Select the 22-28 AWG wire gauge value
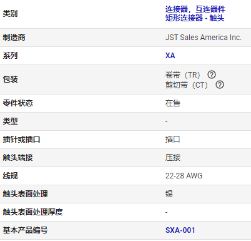Image resolution: width=251 pixels, height=241 pixels. (184, 176)
